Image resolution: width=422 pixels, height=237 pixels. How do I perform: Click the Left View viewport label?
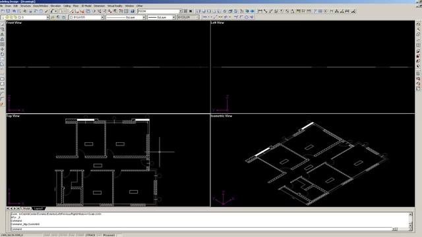218,23
